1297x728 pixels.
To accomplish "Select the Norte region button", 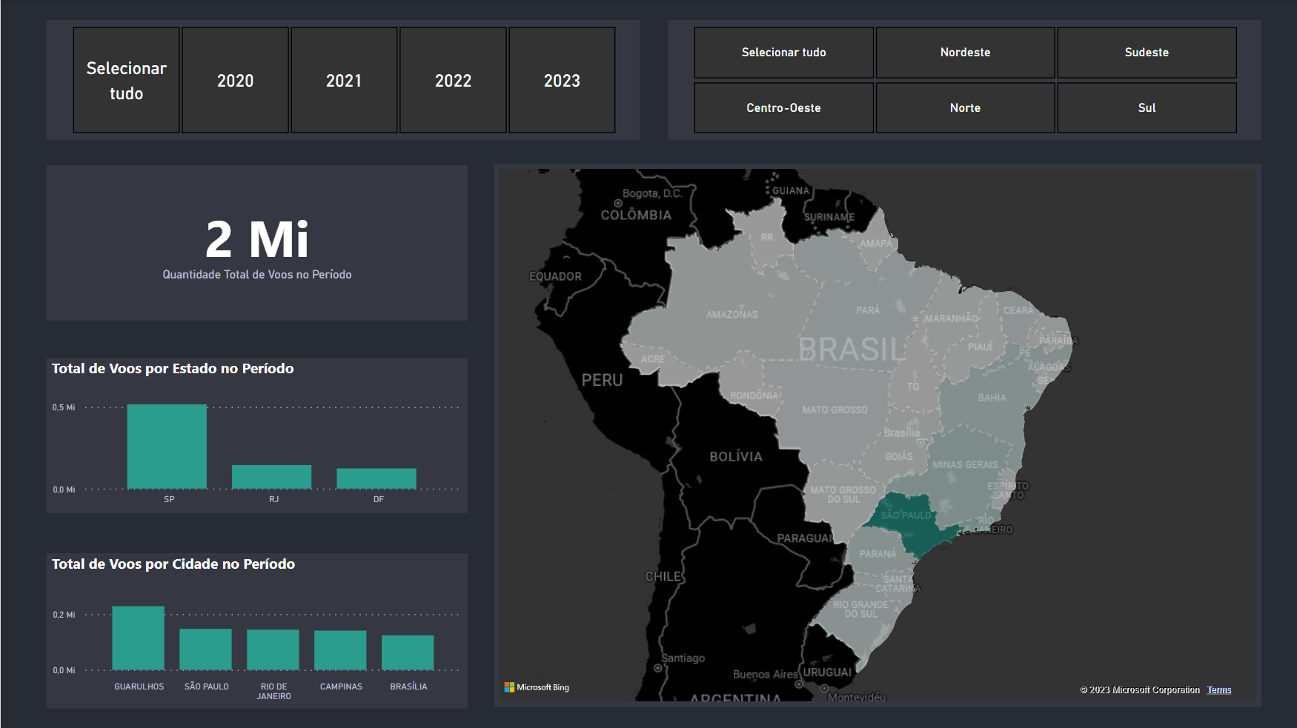I will 965,108.
